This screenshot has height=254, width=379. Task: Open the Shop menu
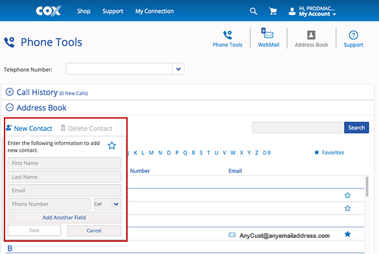[x=84, y=11]
